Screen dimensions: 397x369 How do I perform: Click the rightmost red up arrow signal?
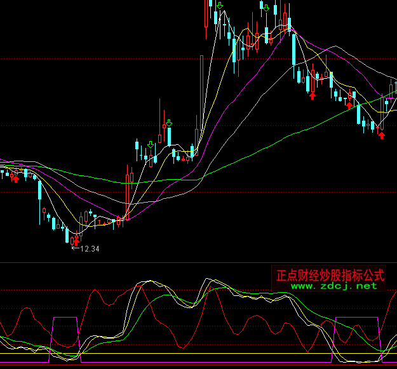[x=381, y=135]
